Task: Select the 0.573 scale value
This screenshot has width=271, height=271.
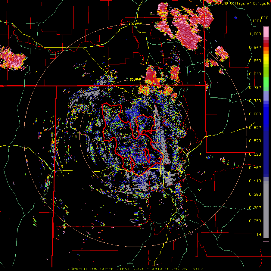Action: pyautogui.click(x=255, y=141)
